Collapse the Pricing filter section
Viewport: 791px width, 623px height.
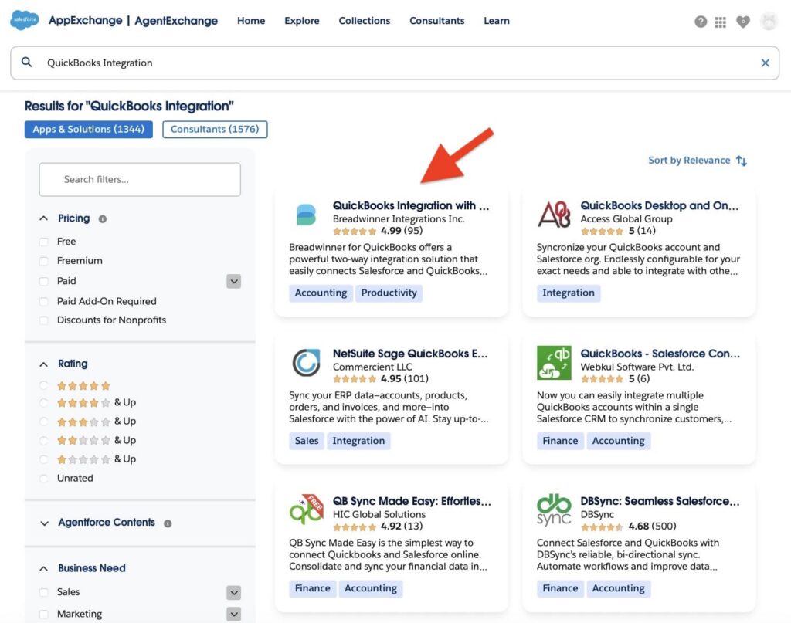tap(43, 218)
